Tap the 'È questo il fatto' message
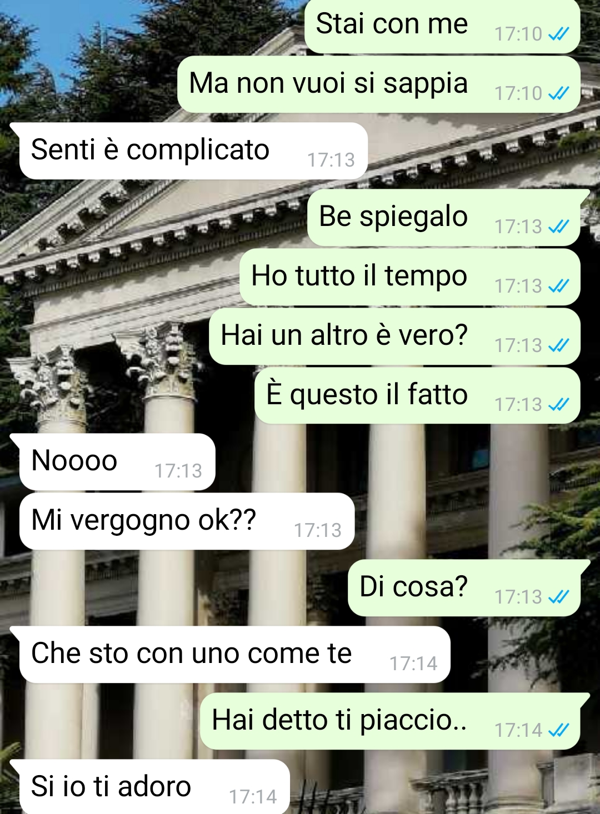The height and width of the screenshot is (814, 600). pos(417,395)
